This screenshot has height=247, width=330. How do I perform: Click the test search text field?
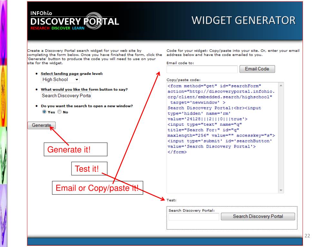tap(194, 216)
